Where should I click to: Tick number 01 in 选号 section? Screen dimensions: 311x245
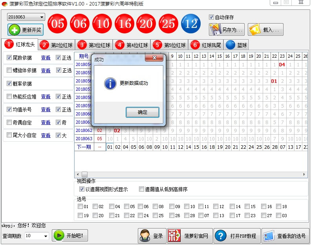click(x=80, y=207)
